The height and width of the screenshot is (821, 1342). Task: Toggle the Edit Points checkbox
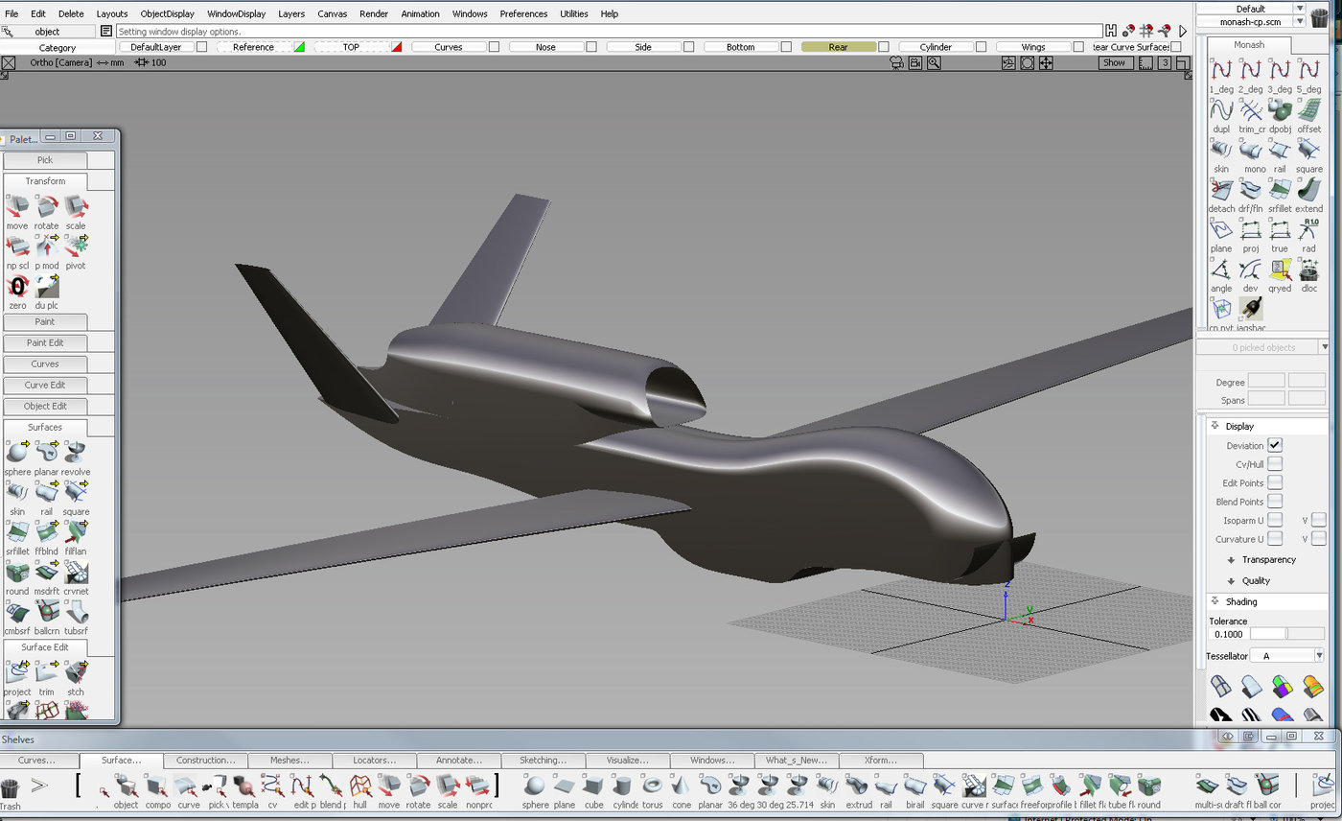1275,482
